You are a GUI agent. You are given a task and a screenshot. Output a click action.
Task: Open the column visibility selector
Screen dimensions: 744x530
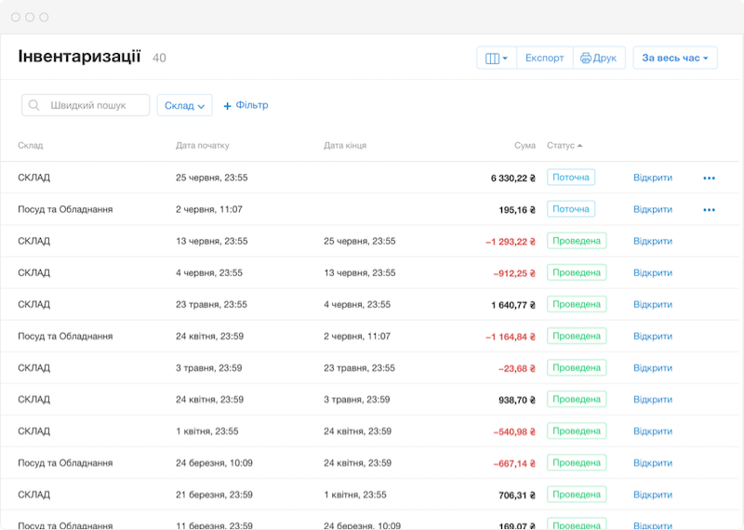coord(497,58)
